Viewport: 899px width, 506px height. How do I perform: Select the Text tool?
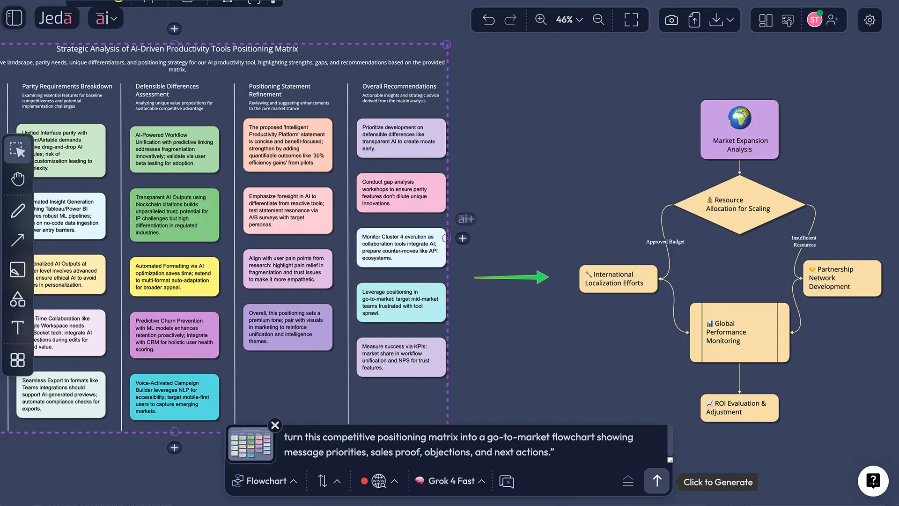click(17, 328)
